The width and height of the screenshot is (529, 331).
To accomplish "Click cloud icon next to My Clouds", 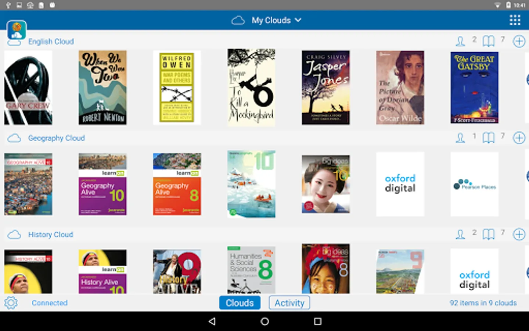I will tap(238, 21).
